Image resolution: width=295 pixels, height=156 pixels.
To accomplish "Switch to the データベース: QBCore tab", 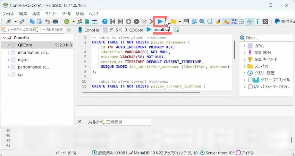I will pyautogui.click(x=123, y=30).
